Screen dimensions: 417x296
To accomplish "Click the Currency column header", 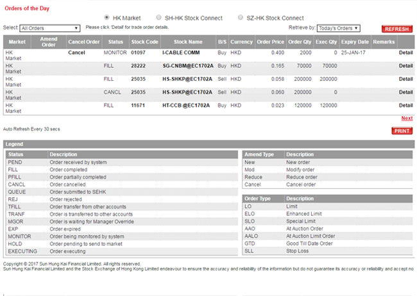I will click(241, 42).
